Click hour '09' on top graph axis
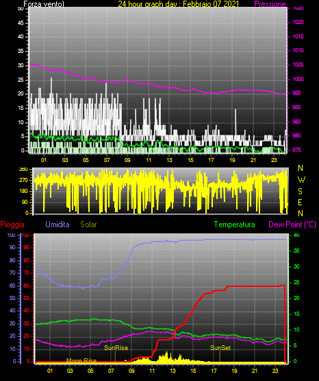Image resolution: width=319 pixels, height=381 pixels. (127, 160)
